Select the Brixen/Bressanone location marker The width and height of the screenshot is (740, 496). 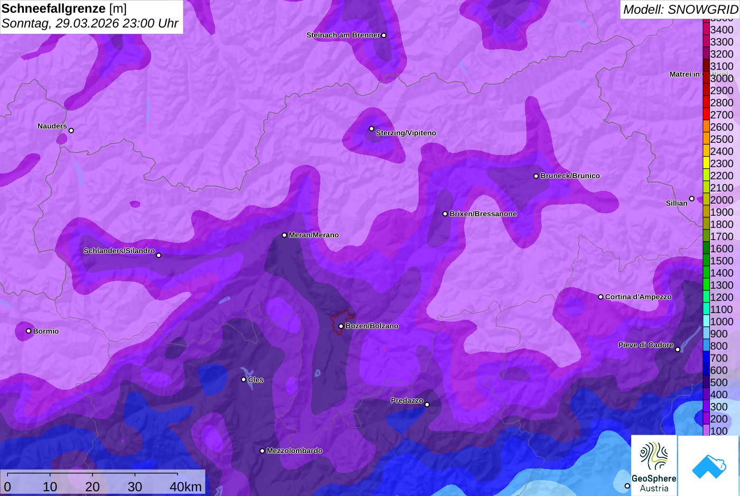[445, 214]
